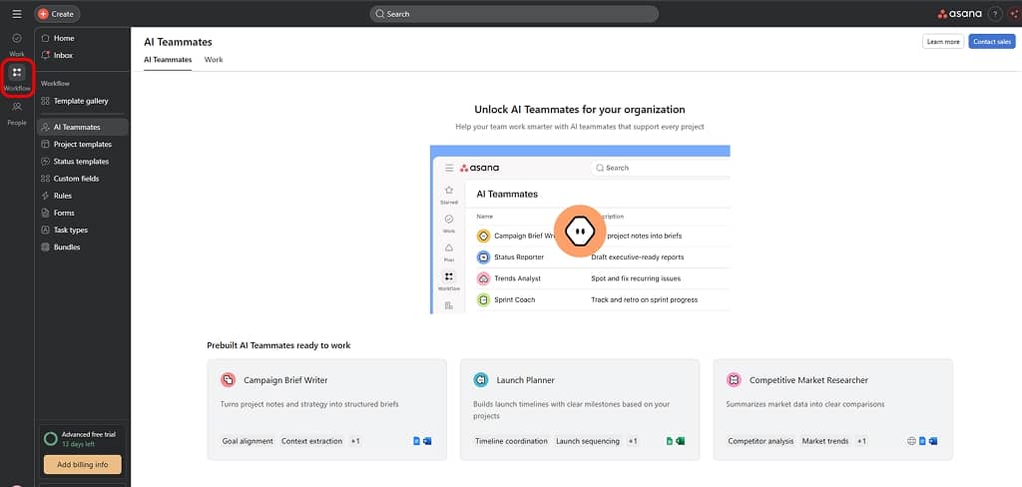Open Status templates in the sidebar
The height and width of the screenshot is (487, 1022).
coord(83,161)
